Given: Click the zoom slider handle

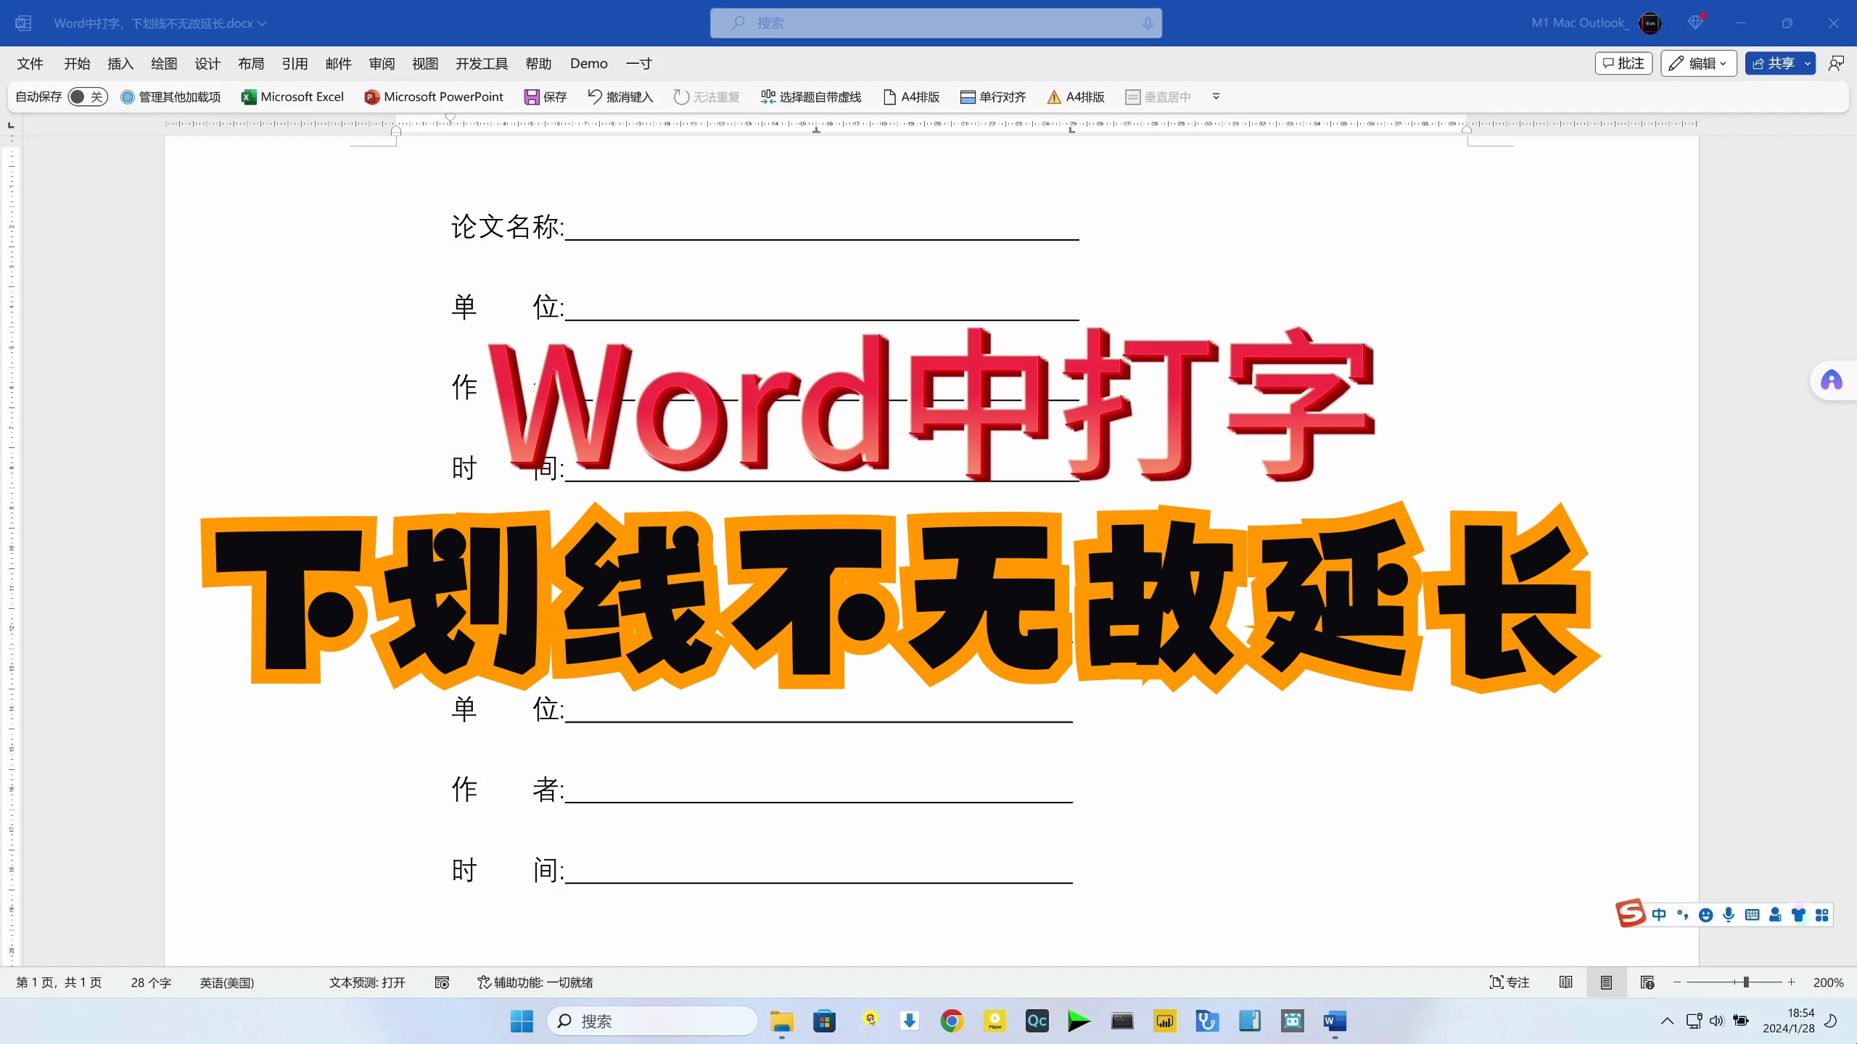Looking at the screenshot, I should point(1746,982).
